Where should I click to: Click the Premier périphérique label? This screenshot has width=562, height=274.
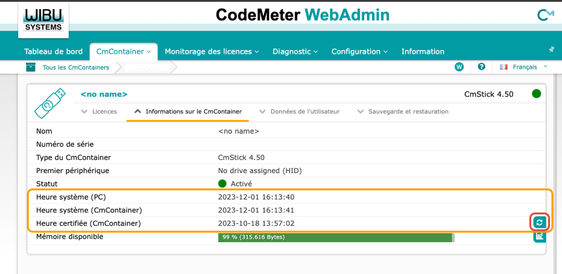(x=73, y=171)
